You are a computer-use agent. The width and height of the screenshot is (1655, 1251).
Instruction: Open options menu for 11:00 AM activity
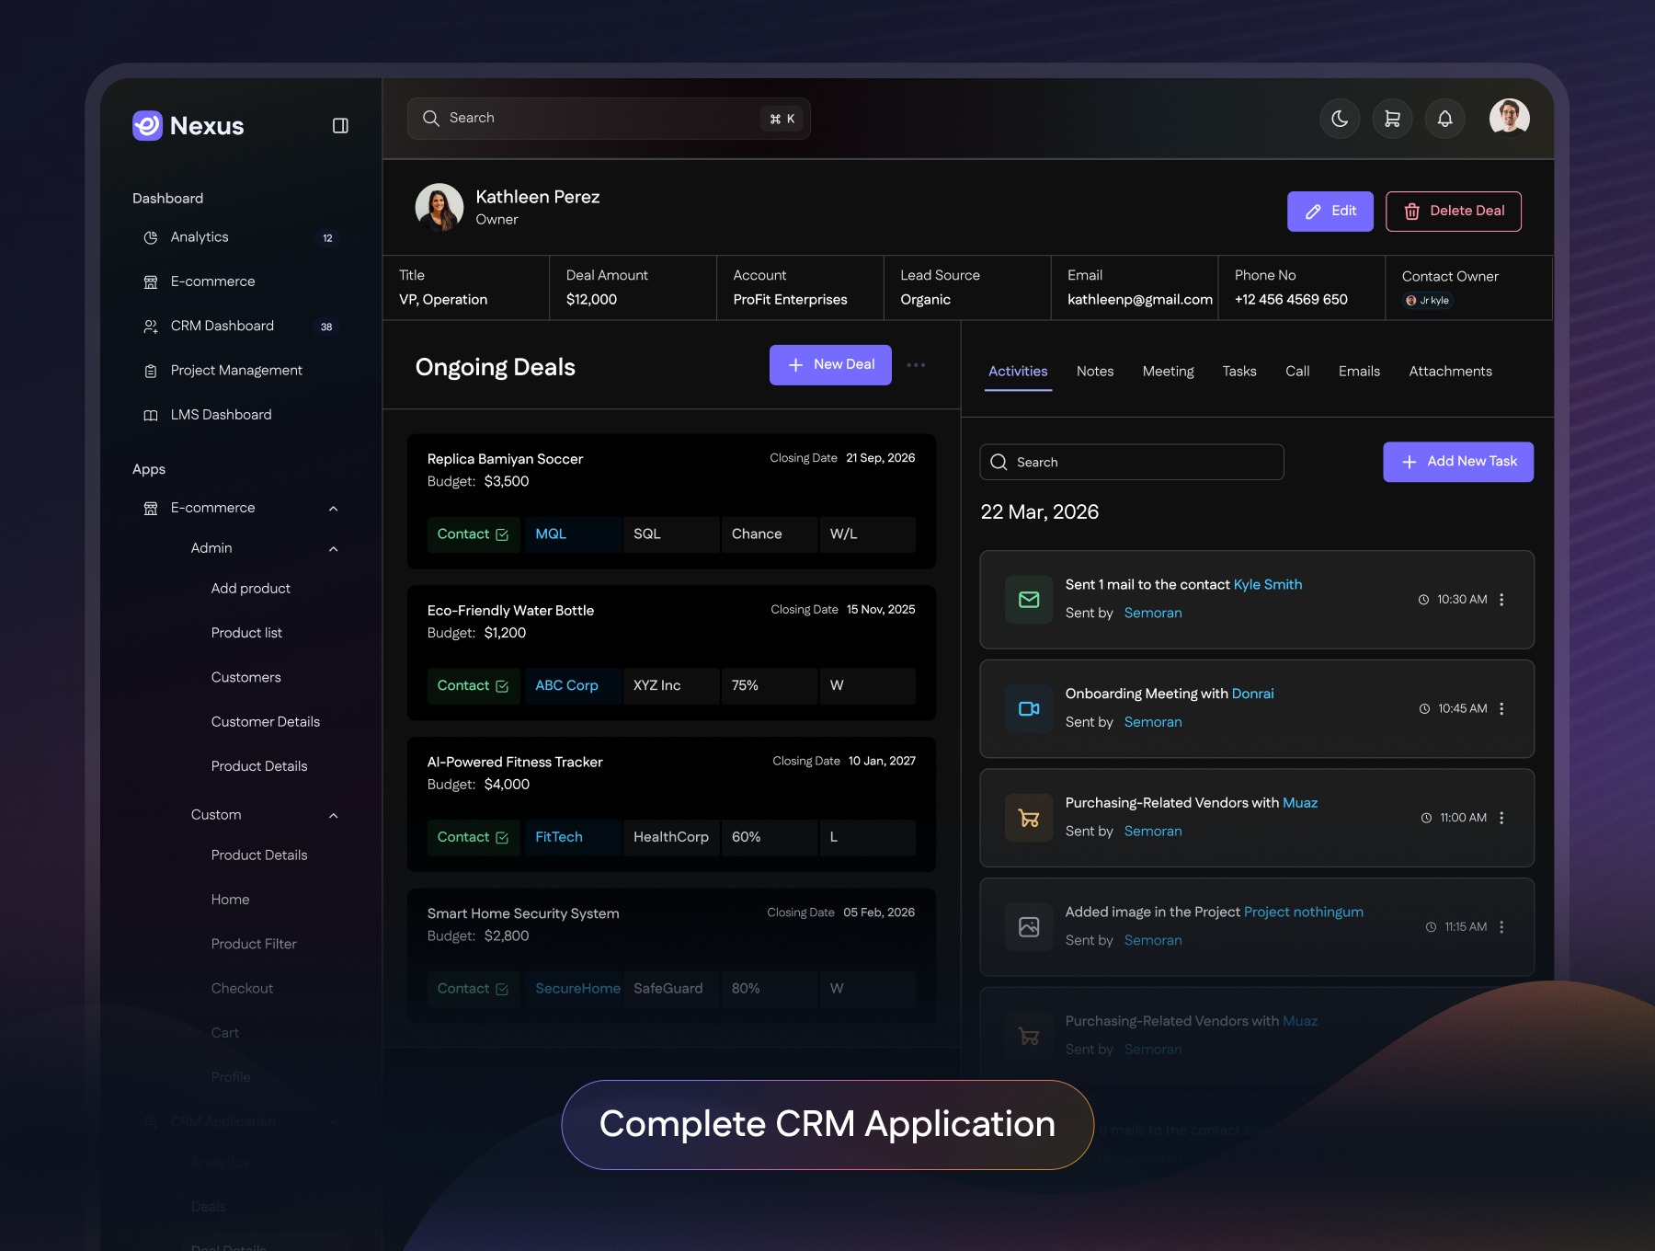point(1501,819)
